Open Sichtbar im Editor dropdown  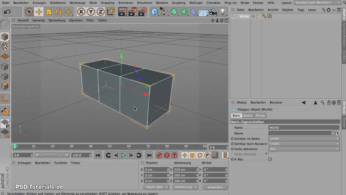[x=304, y=139]
